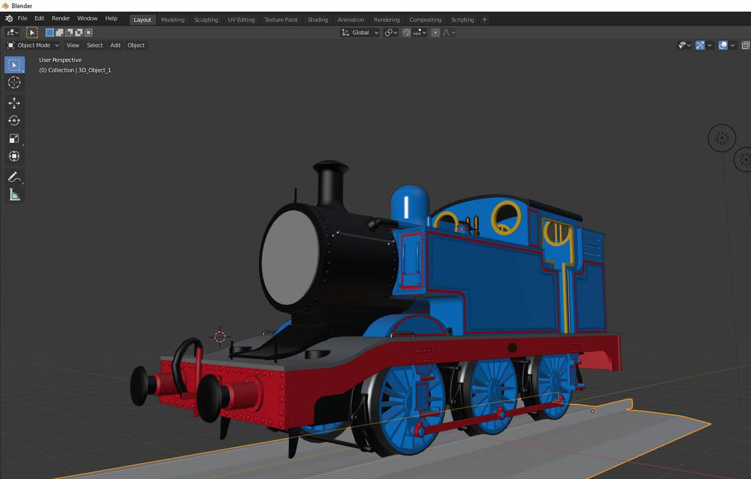Activate the Transform tool

point(14,156)
